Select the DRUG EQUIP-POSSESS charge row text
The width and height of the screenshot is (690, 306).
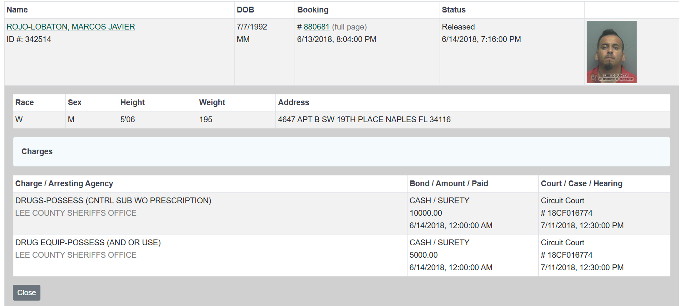coord(88,242)
